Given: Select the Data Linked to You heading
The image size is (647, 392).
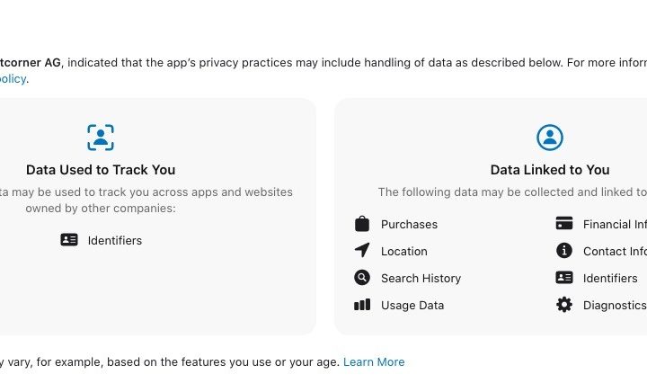Looking at the screenshot, I should pos(550,170).
